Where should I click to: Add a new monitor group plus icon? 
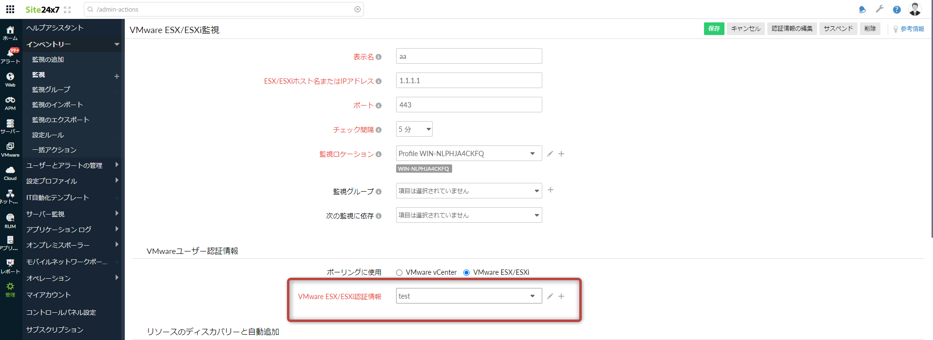point(551,190)
